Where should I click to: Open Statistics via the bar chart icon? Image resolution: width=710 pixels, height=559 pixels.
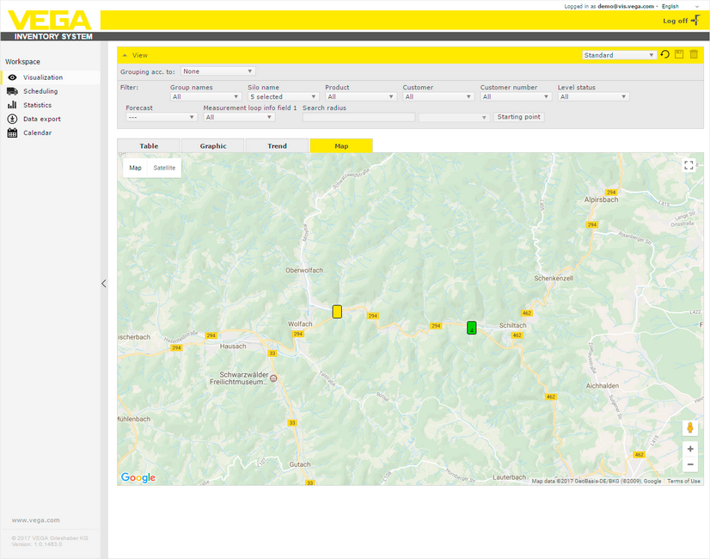tap(12, 105)
